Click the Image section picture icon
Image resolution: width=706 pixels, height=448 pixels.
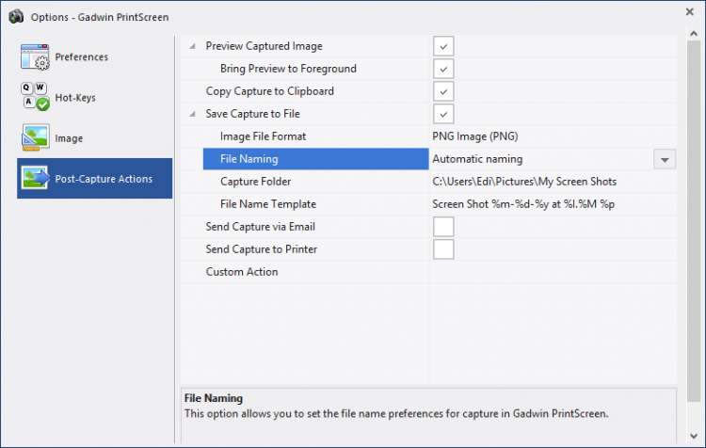(35, 138)
